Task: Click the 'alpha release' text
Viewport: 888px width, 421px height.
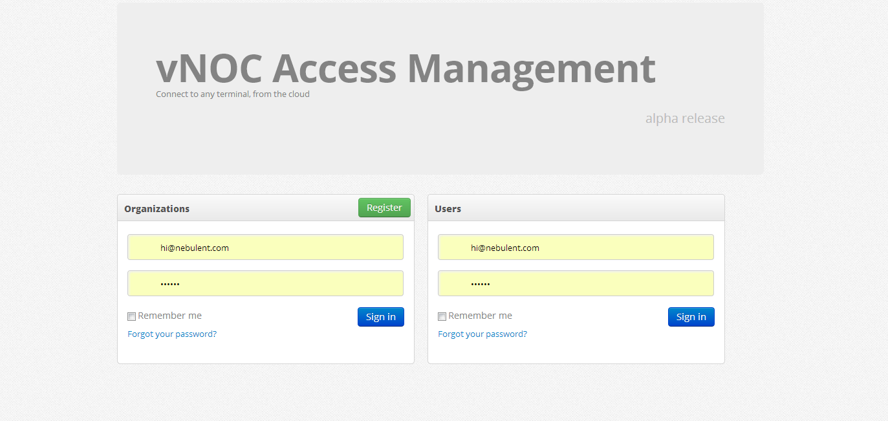Action: [x=685, y=118]
